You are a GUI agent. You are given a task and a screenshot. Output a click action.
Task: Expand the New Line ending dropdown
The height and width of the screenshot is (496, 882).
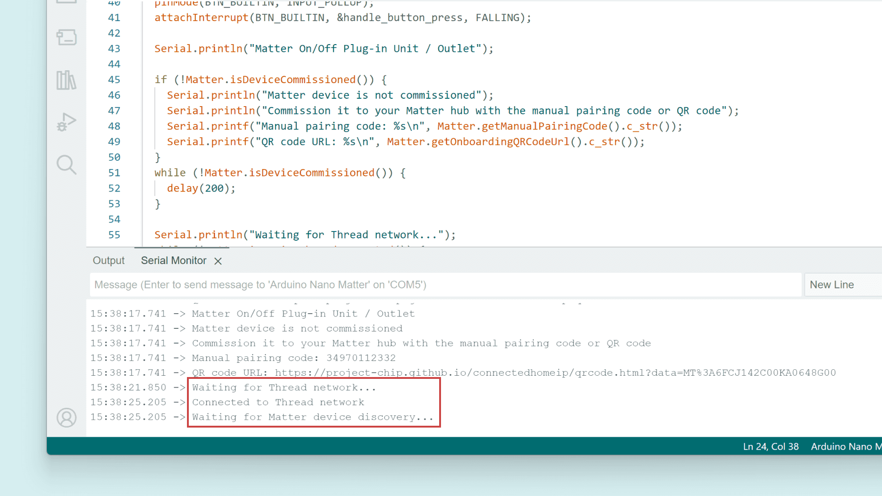pyautogui.click(x=843, y=285)
